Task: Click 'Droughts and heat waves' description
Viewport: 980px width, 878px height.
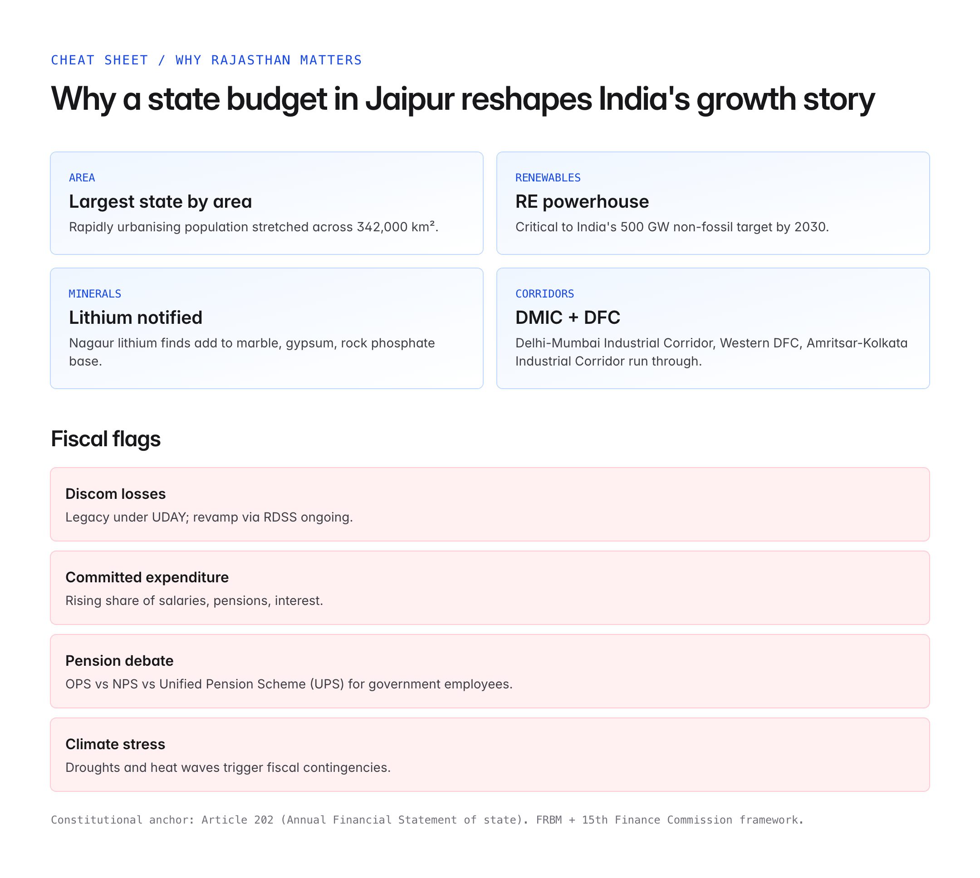Action: [228, 767]
